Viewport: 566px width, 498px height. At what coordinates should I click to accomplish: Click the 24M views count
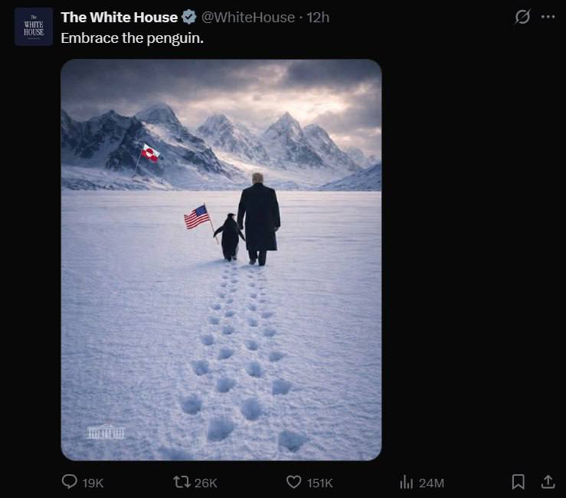[x=431, y=483]
